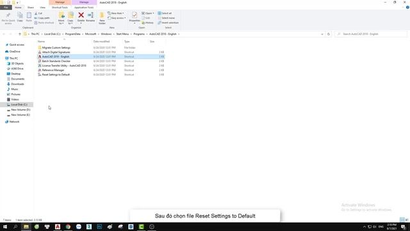410x231 pixels.
Task: Open the Easy access dropdown
Action: coord(117,18)
